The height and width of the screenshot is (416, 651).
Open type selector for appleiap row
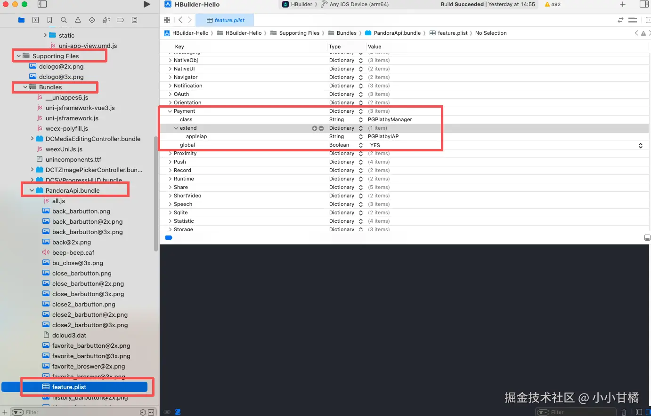361,136
